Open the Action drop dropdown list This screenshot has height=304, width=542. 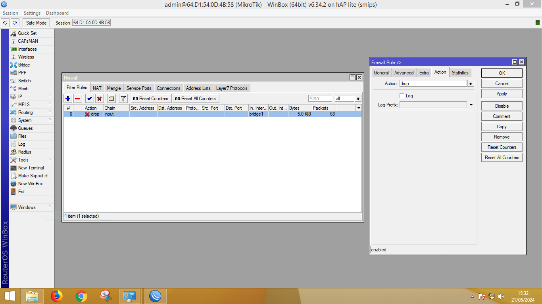point(471,84)
